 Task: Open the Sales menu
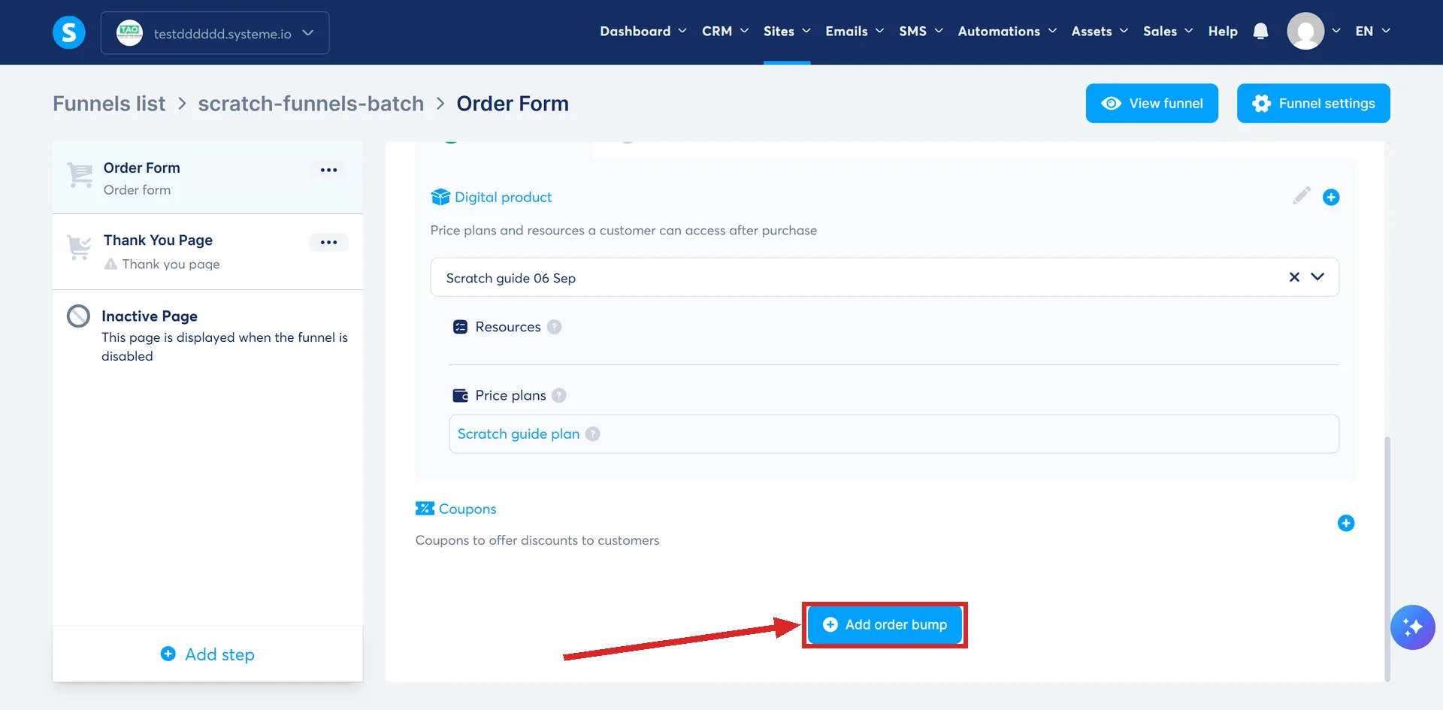tap(1168, 32)
